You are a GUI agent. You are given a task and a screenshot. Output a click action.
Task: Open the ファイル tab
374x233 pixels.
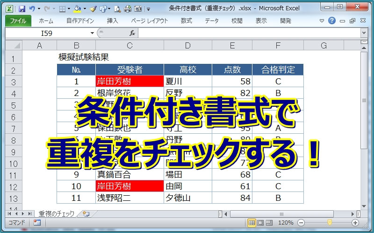coord(18,21)
